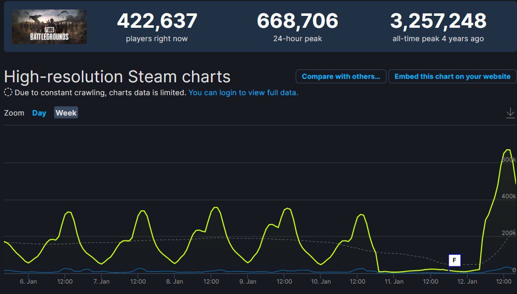Click the 6. Jan axis label
Image resolution: width=517 pixels, height=294 pixels.
28,282
